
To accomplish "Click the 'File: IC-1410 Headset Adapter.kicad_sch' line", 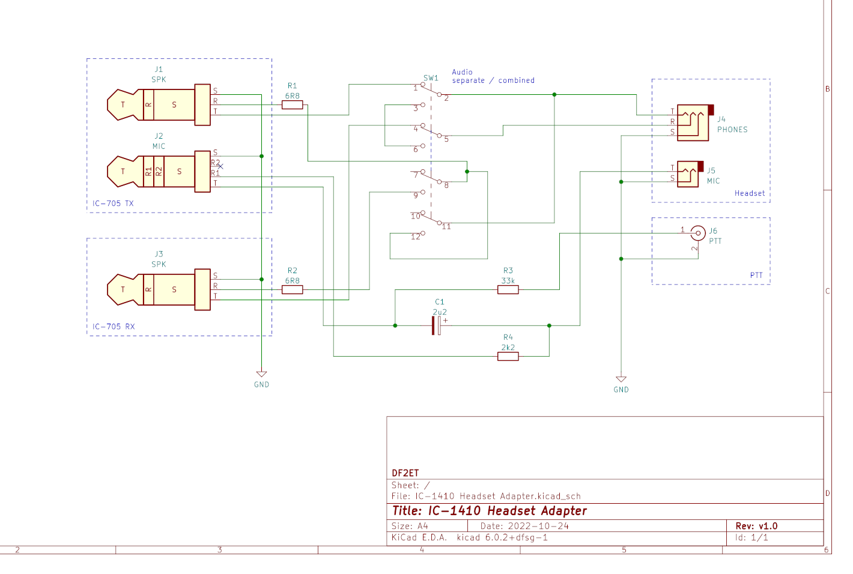I will [x=486, y=496].
